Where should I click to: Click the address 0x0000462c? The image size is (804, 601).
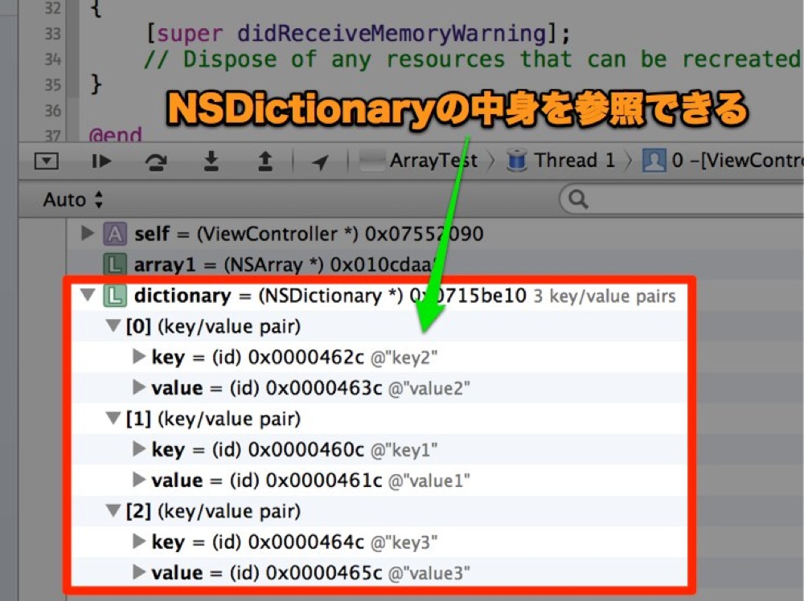point(306,357)
